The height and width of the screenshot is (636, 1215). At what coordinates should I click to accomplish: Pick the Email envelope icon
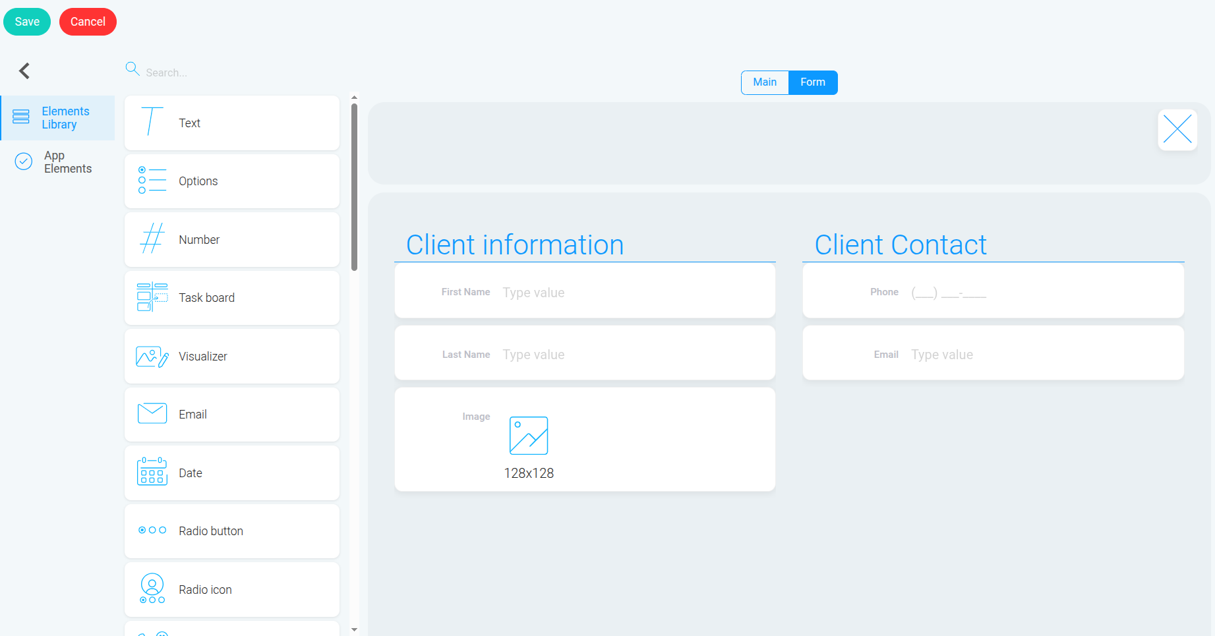tap(152, 413)
